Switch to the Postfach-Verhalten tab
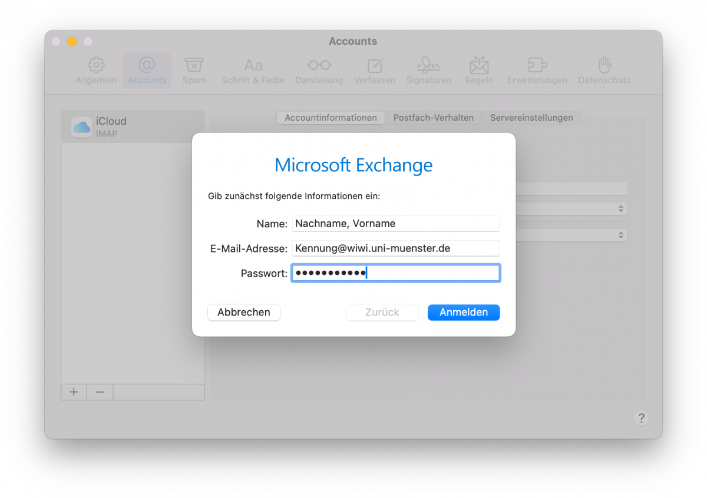Image resolution: width=707 pixels, height=498 pixels. coord(434,118)
